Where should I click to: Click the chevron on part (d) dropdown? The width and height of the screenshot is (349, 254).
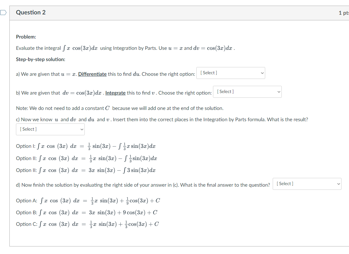338,184
